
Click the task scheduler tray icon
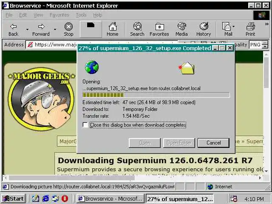tap(233, 198)
